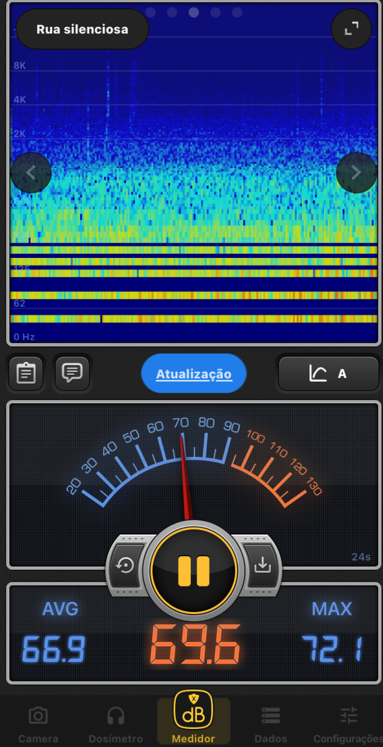
Task: Open the comment bubble icon
Action: [x=72, y=372]
